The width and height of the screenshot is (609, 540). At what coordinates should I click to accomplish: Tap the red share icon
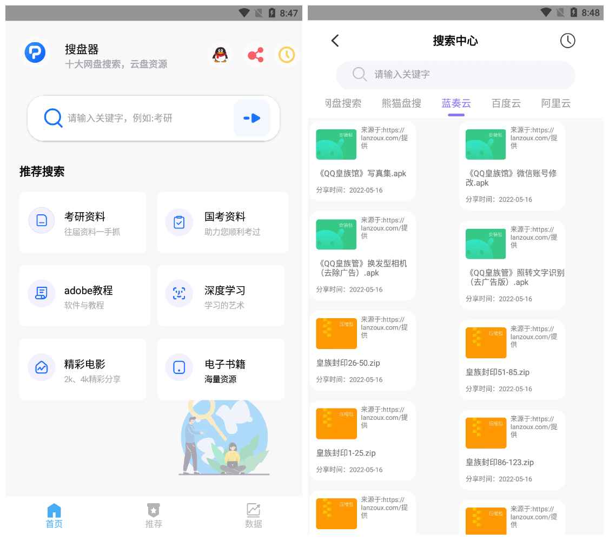[256, 55]
